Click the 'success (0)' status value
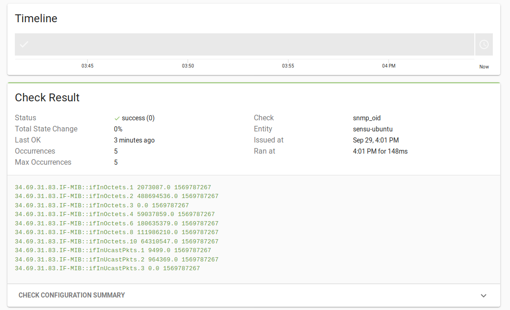Viewport: 510px width, 310px height. pyautogui.click(x=138, y=118)
